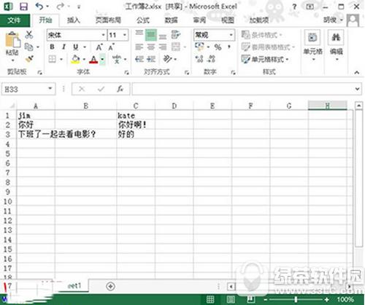Screen dimensions: 365x305
Task: Open the Cells (单元格) group menu
Action: coord(312,46)
